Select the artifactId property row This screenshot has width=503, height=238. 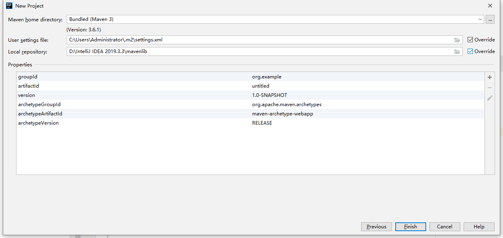coord(250,86)
